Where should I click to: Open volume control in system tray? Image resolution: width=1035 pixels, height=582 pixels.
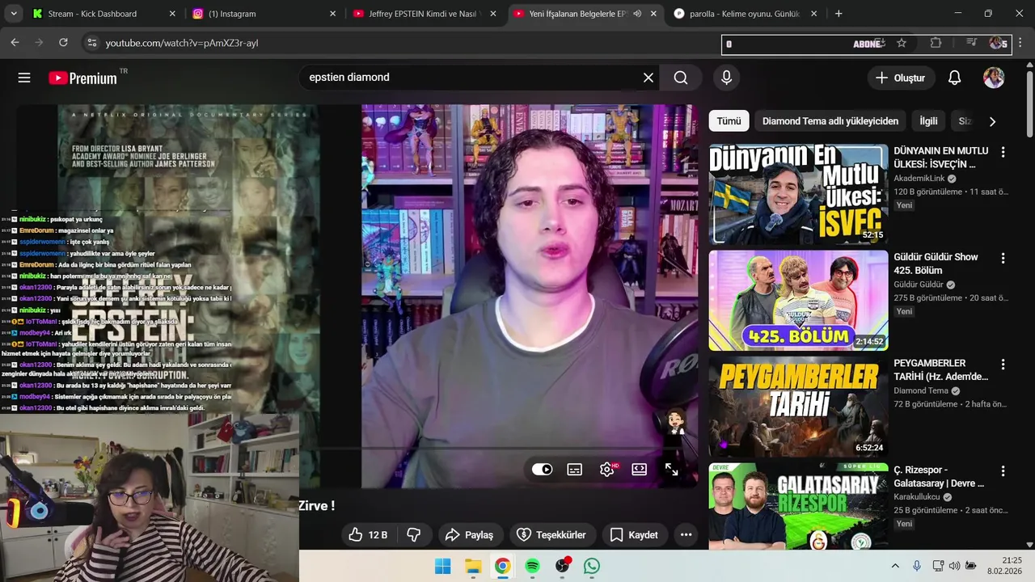coord(954,566)
